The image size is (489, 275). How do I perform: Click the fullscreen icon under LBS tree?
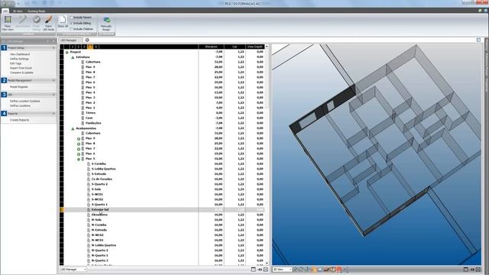coord(266,270)
